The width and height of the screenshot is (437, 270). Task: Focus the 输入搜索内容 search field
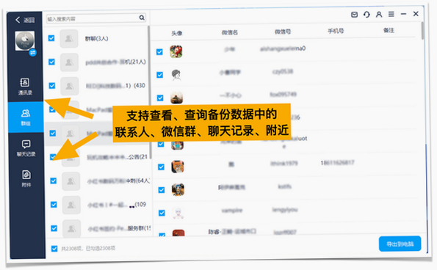pos(96,18)
